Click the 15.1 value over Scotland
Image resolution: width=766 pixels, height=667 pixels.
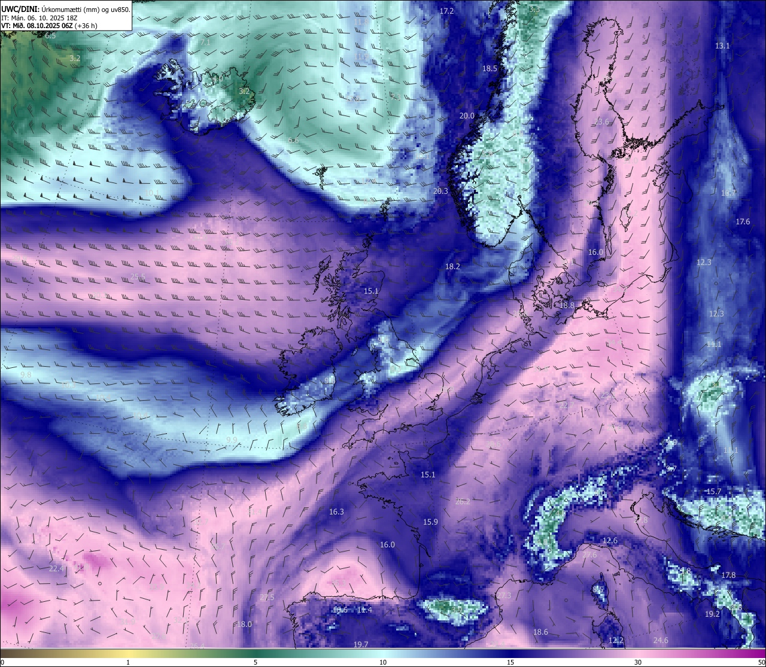[x=371, y=291]
